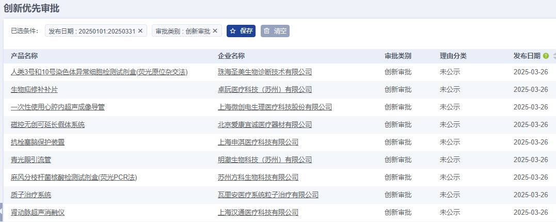556x222 pixels.
Task: Open company 上海微创电生理医疗科技股份有限公司
Action: (x=275, y=107)
